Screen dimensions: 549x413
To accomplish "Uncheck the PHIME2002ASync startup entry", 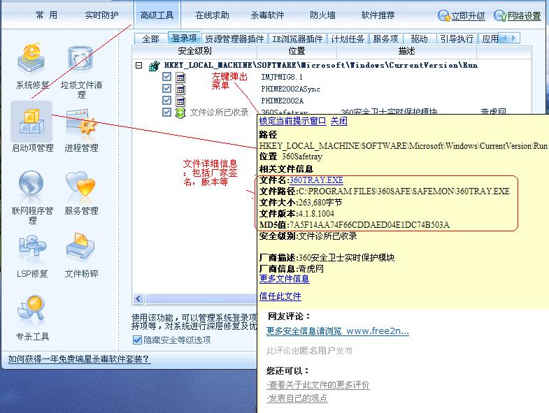I will pyautogui.click(x=166, y=89).
